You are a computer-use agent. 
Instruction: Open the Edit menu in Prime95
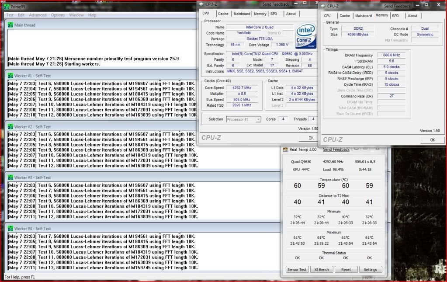[x=21, y=15]
